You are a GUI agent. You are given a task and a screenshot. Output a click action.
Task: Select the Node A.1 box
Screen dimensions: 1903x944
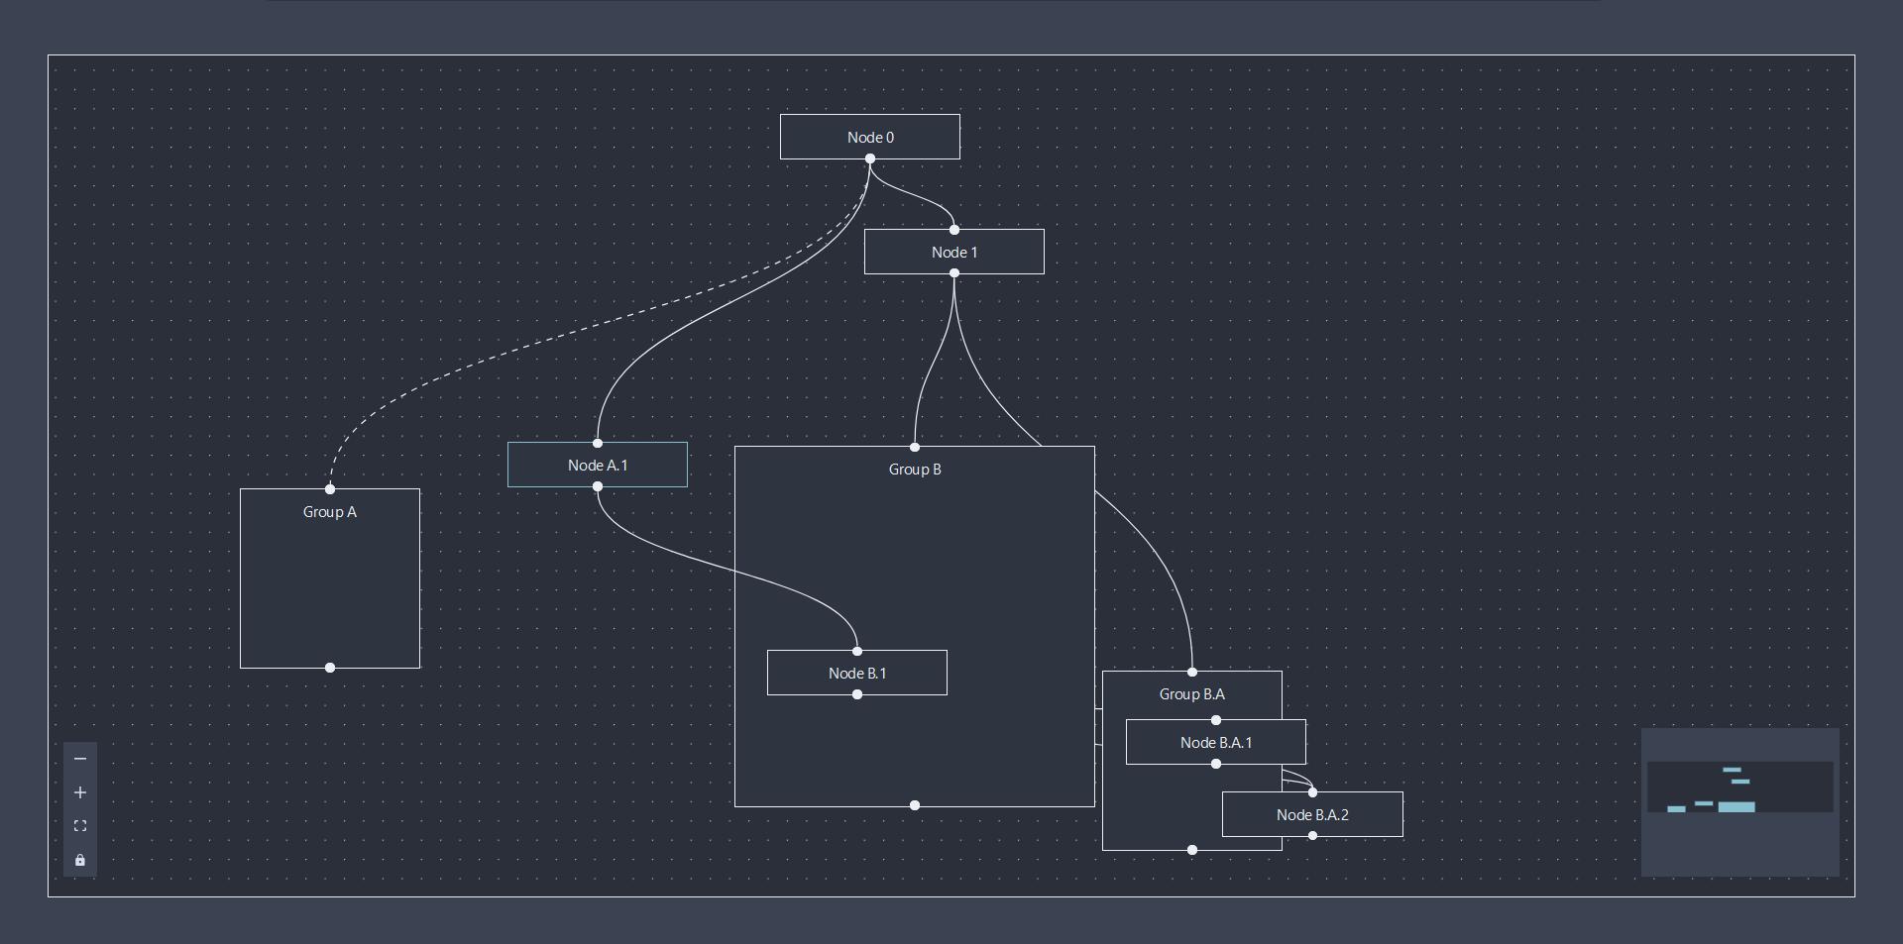(x=597, y=465)
